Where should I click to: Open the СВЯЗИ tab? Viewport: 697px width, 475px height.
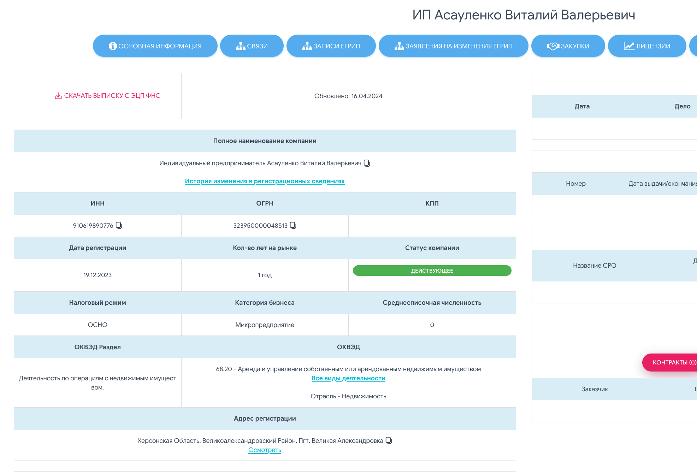pos(252,46)
